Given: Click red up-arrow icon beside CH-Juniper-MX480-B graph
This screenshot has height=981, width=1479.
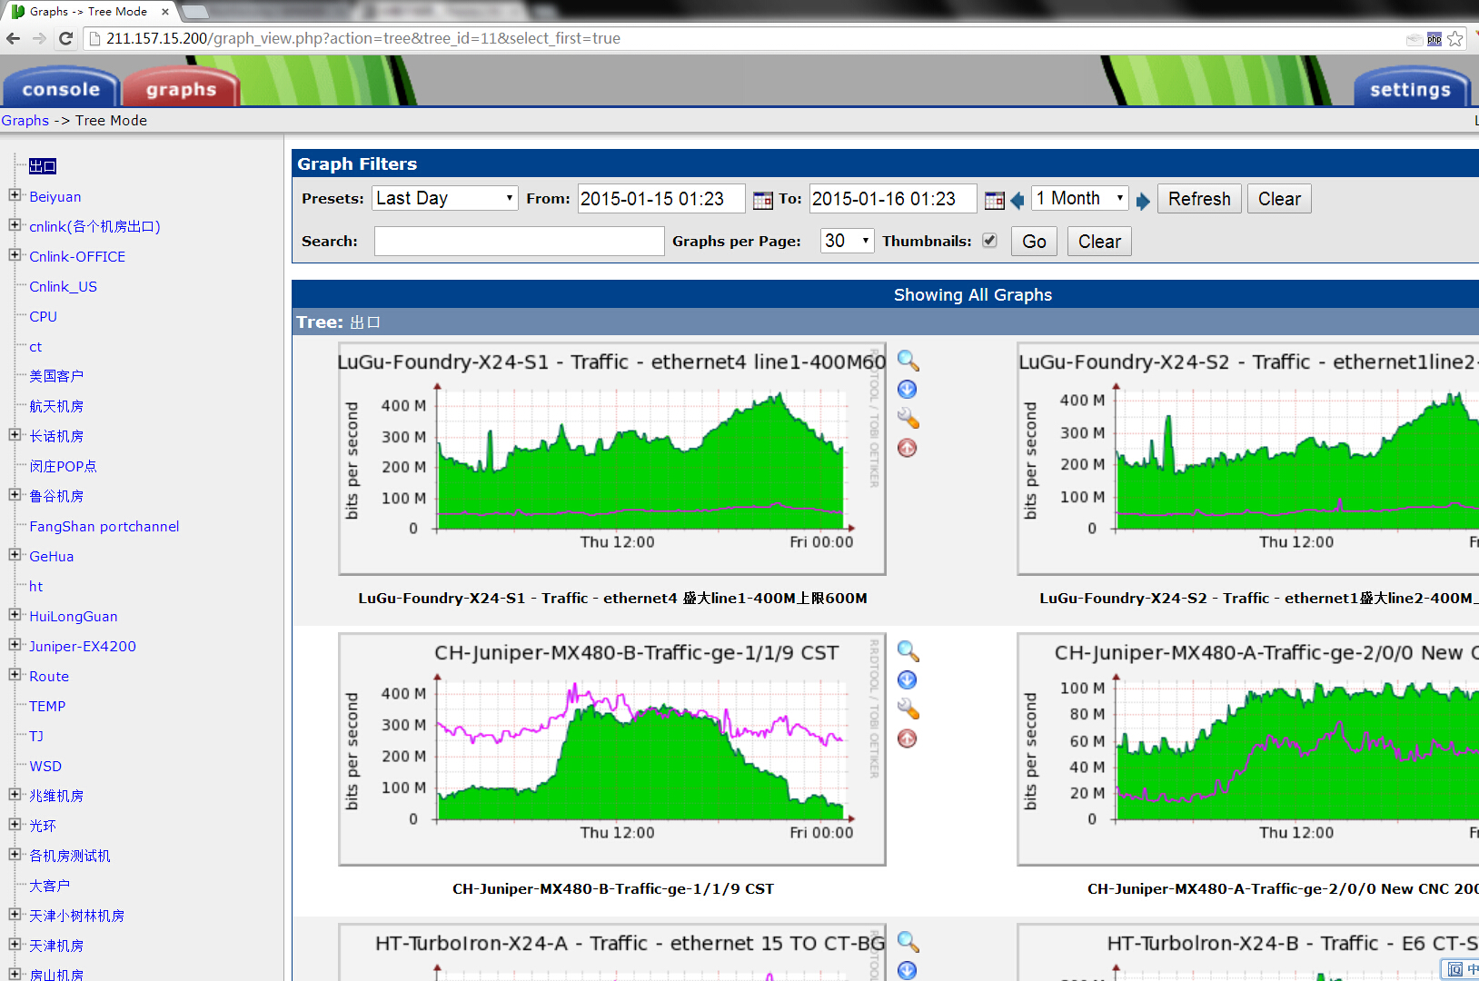Looking at the screenshot, I should [907, 738].
